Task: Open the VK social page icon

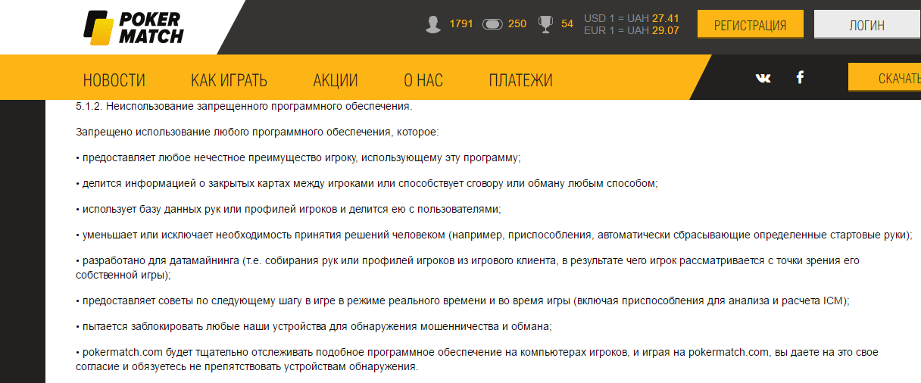Action: tap(763, 77)
